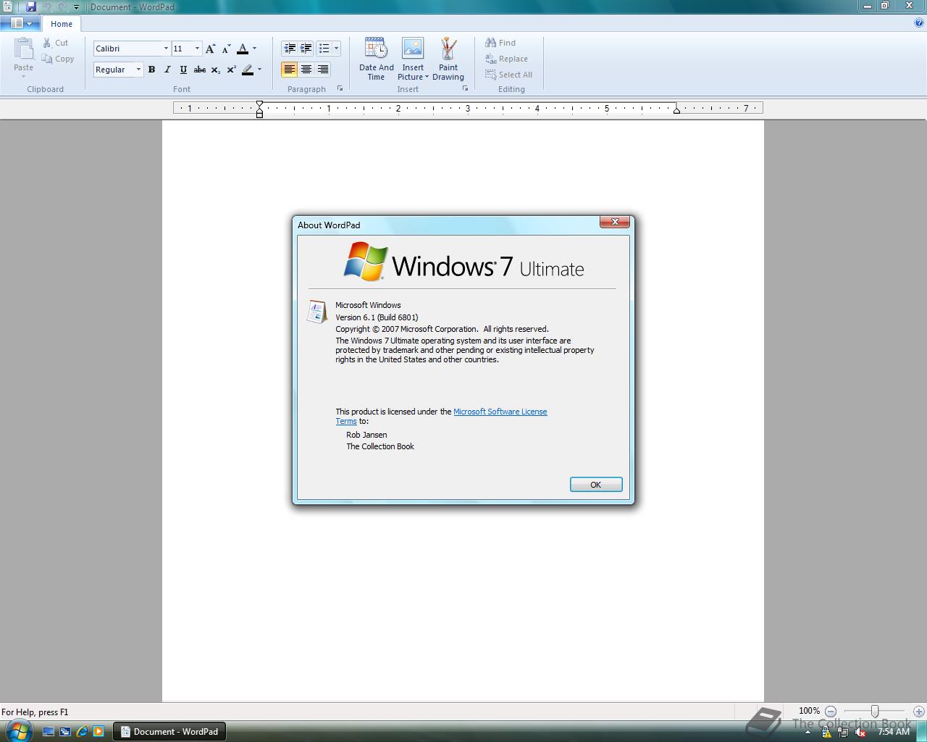This screenshot has height=742, width=927.
Task: Click Switch between windows quick launch icon
Action: tap(65, 732)
